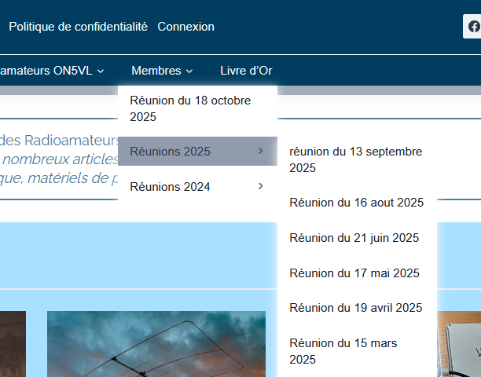481x377 pixels.
Task: Expand the arrow beside Réunions 2024
Action: pos(260,186)
